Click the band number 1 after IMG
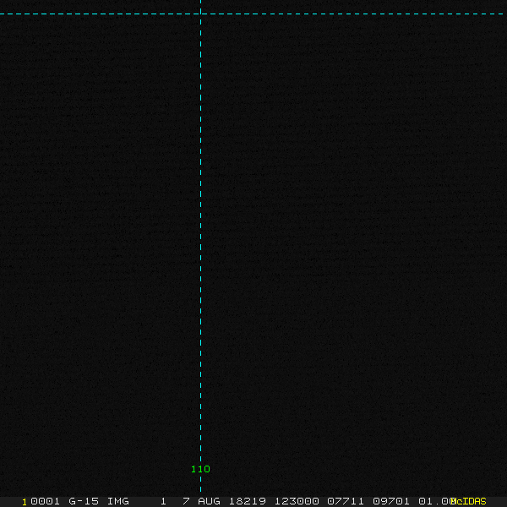Viewport: 507px width, 507px height. pos(163,501)
